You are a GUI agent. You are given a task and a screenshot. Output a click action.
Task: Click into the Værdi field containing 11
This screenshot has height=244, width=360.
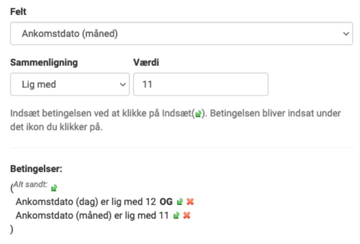click(x=200, y=84)
